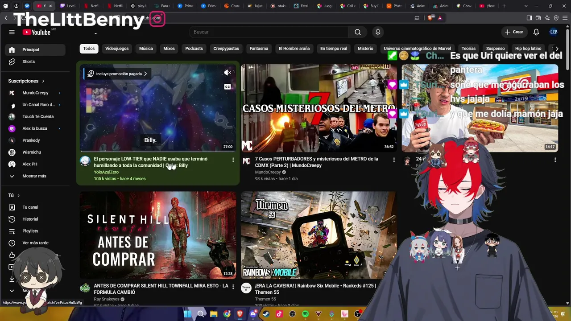The image size is (571, 321).
Task: Open the Touch Te Cuenta subscription
Action: [37, 116]
